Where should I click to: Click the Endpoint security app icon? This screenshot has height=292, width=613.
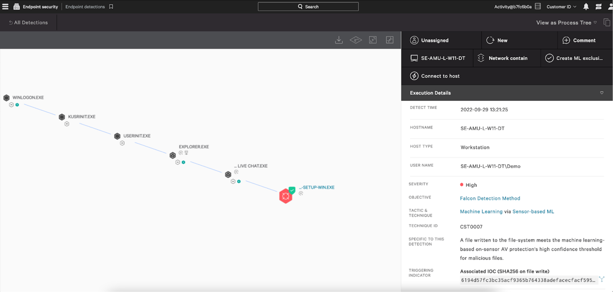point(16,6)
